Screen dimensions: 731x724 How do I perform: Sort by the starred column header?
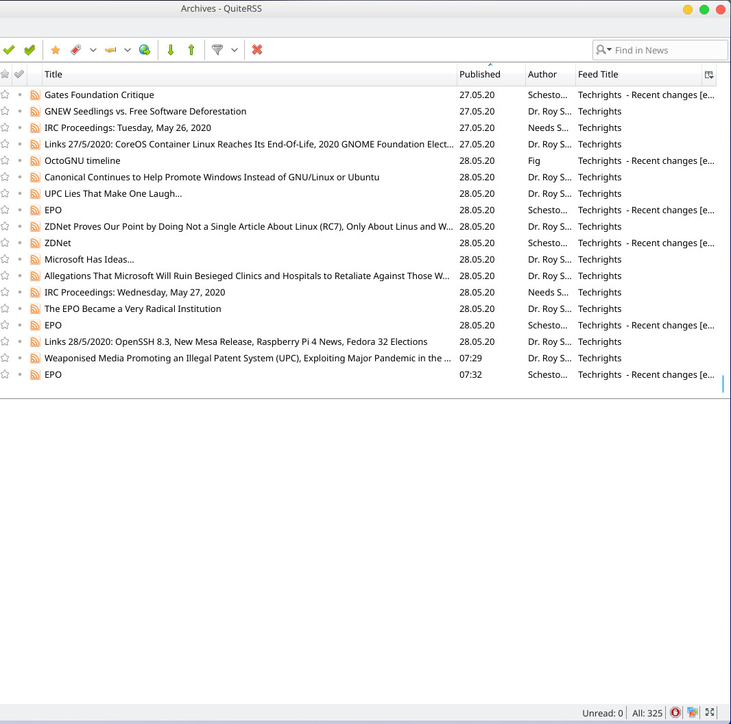5,75
